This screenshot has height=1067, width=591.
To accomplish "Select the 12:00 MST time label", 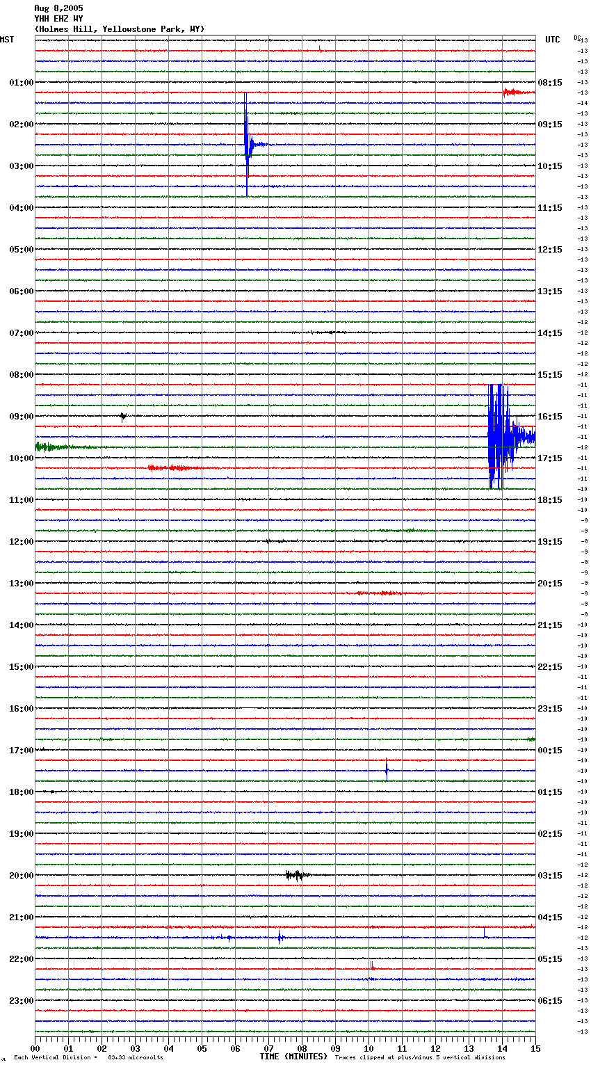I will (22, 542).
